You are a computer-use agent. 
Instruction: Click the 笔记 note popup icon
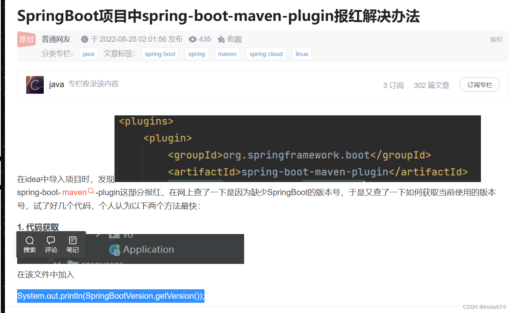coord(73,245)
